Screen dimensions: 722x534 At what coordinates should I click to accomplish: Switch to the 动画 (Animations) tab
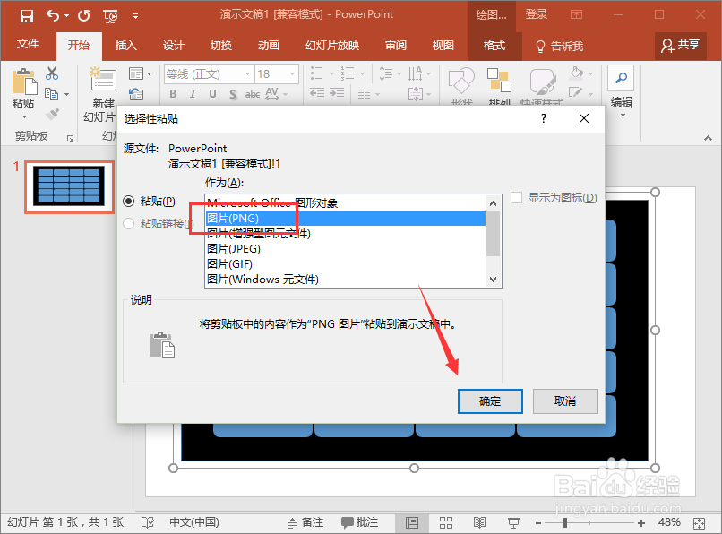tap(269, 45)
